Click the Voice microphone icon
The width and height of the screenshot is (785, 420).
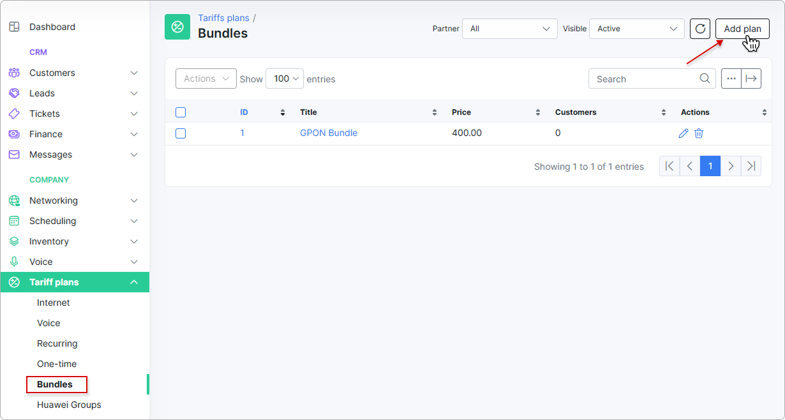14,262
